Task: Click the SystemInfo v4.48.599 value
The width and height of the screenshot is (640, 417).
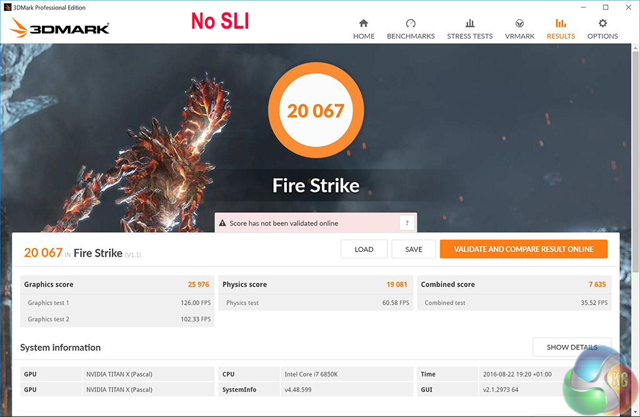Action: (x=298, y=390)
